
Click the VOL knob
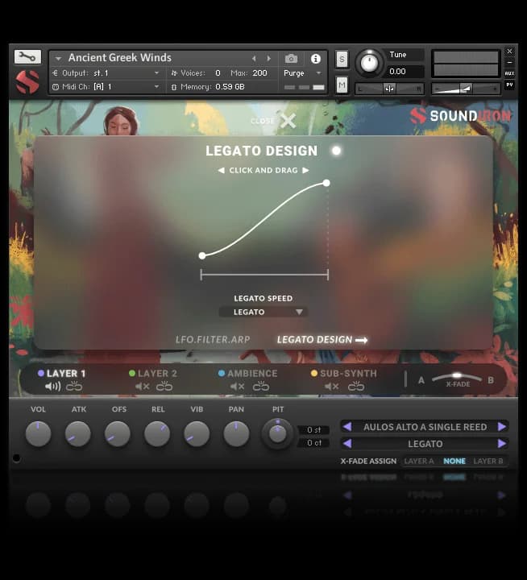(x=38, y=434)
